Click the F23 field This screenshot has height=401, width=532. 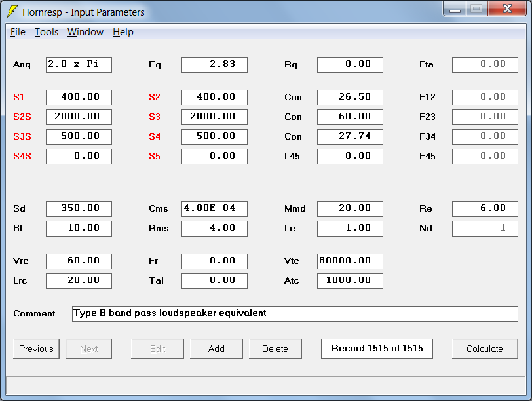(x=485, y=117)
